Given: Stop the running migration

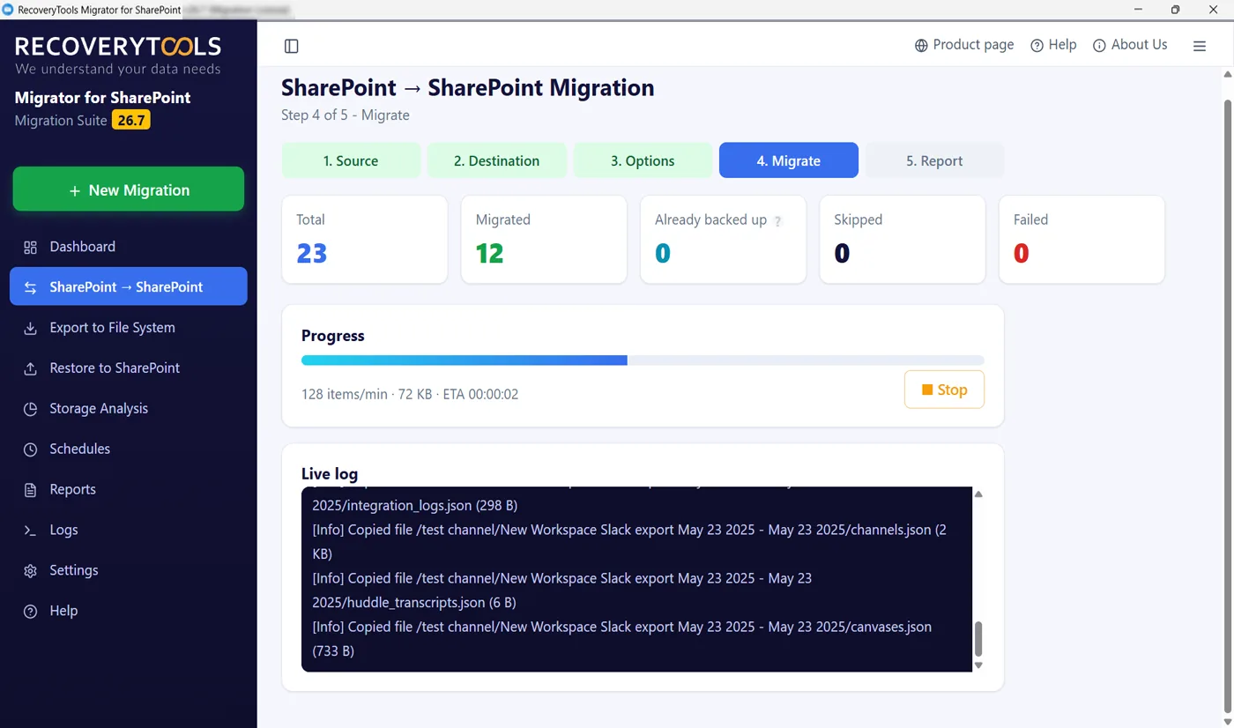Looking at the screenshot, I should tap(944, 390).
